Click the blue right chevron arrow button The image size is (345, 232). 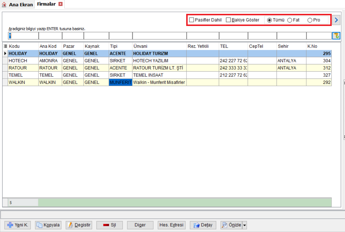336,20
